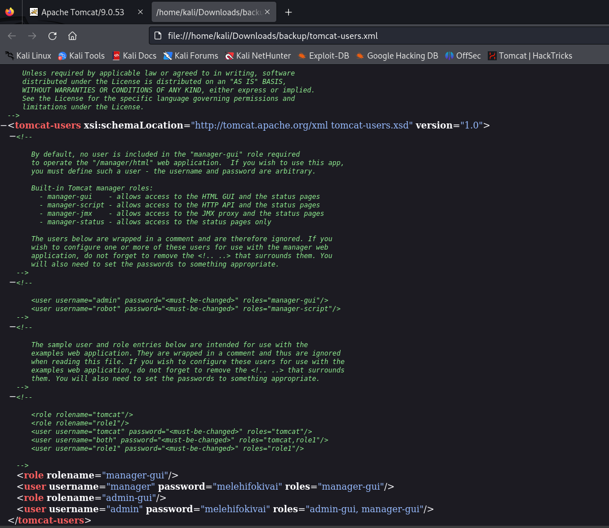Click the "WITHOUT WARRANTIES OR CONDITIONS" license line
609x528 pixels.
pyautogui.click(x=168, y=90)
